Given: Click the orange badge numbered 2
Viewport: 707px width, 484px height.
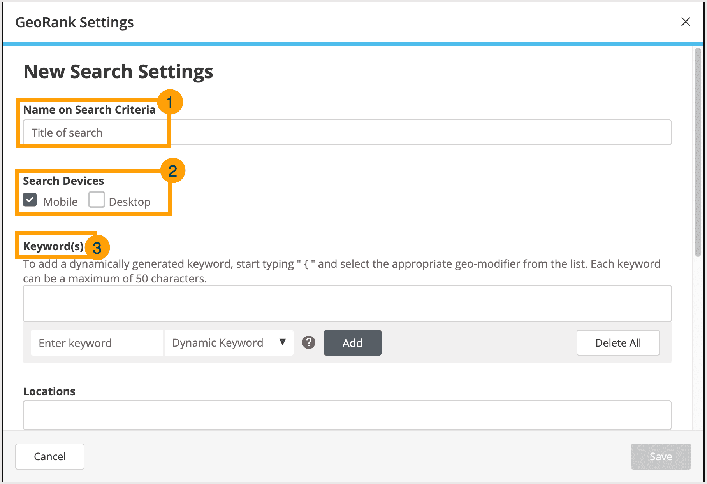Looking at the screenshot, I should (172, 170).
